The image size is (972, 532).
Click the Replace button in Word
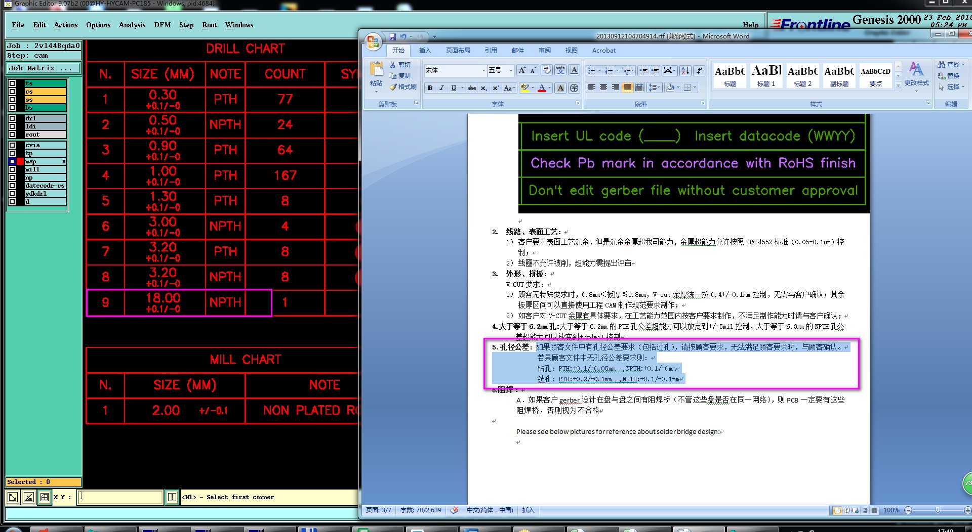pyautogui.click(x=949, y=76)
